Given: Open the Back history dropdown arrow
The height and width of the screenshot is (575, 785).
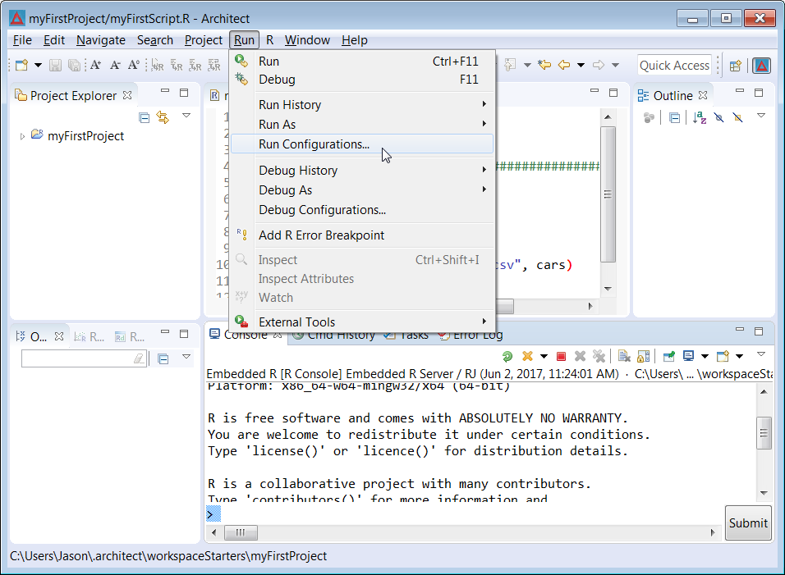Looking at the screenshot, I should (581, 65).
